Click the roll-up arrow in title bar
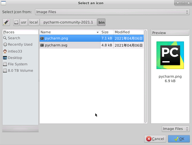The height and width of the screenshot is (145, 192). coord(178,3)
